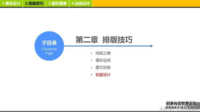Image resolution: width=200 pixels, height=112 pixels.
Task: Click the red 标题设计 bullet item
Action: tap(103, 75)
